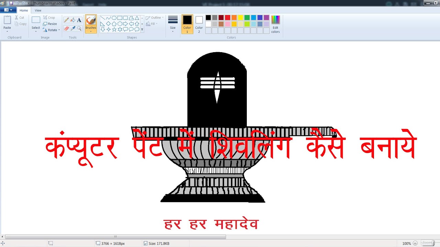The height and width of the screenshot is (247, 440).
Task: Choose the Rectangle shape
Action: 120,18
